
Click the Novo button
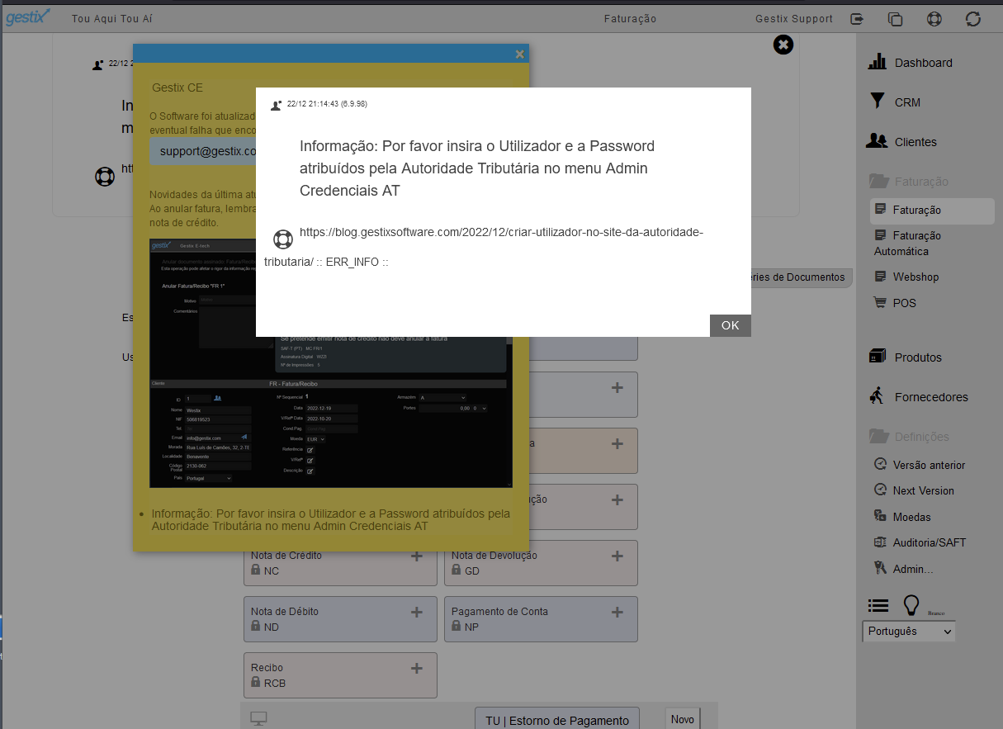683,719
